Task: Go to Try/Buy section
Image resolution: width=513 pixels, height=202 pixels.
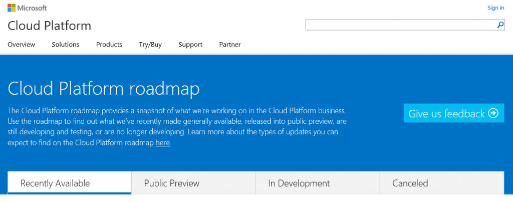Action: tap(150, 44)
